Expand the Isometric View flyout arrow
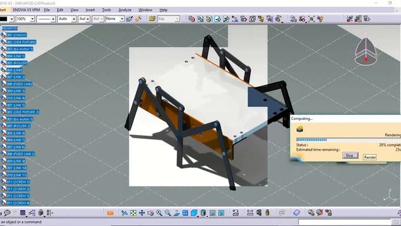This screenshot has height=226, width=401. (198, 217)
